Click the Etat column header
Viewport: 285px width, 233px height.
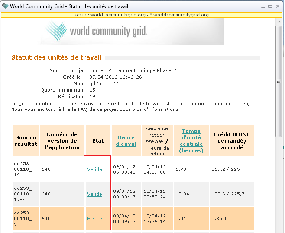(x=98, y=140)
